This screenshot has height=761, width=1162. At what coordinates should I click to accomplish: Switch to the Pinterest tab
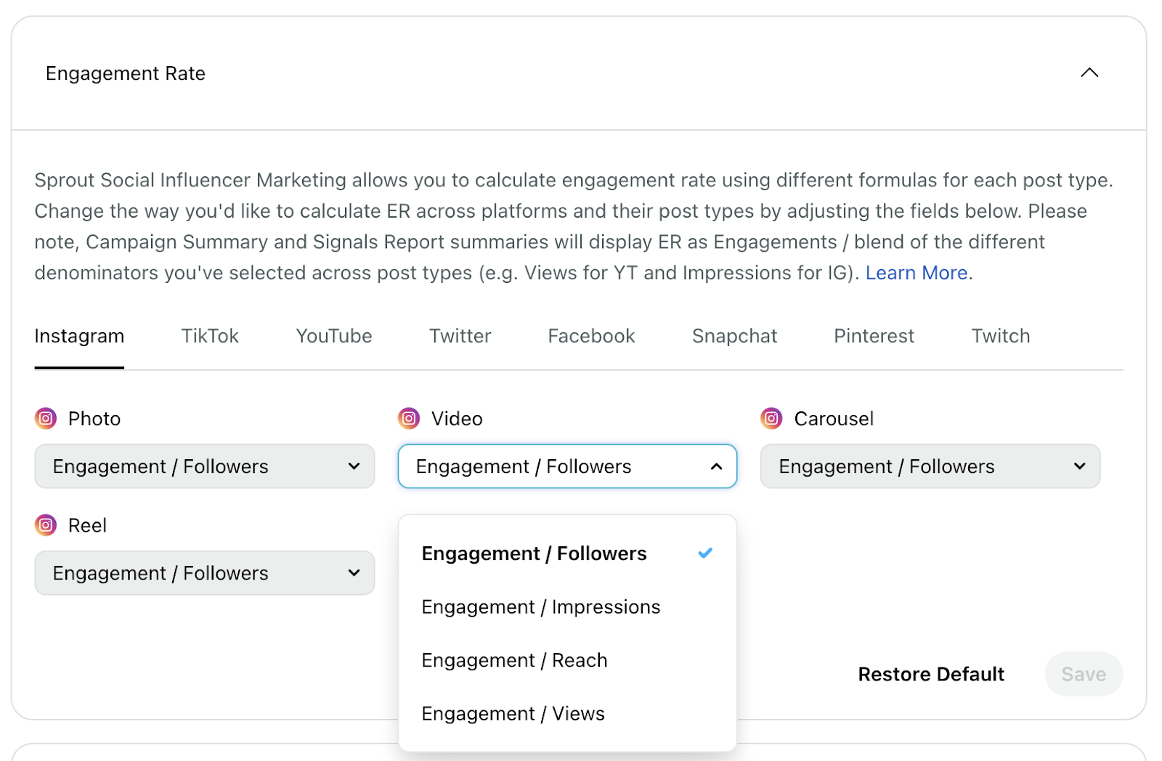pos(874,337)
